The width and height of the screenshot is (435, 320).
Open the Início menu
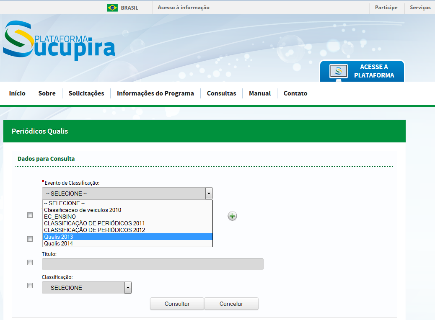[17, 93]
